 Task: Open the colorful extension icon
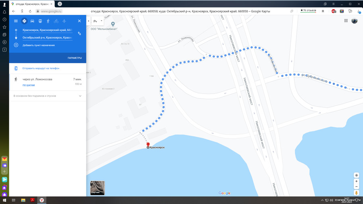342,11
